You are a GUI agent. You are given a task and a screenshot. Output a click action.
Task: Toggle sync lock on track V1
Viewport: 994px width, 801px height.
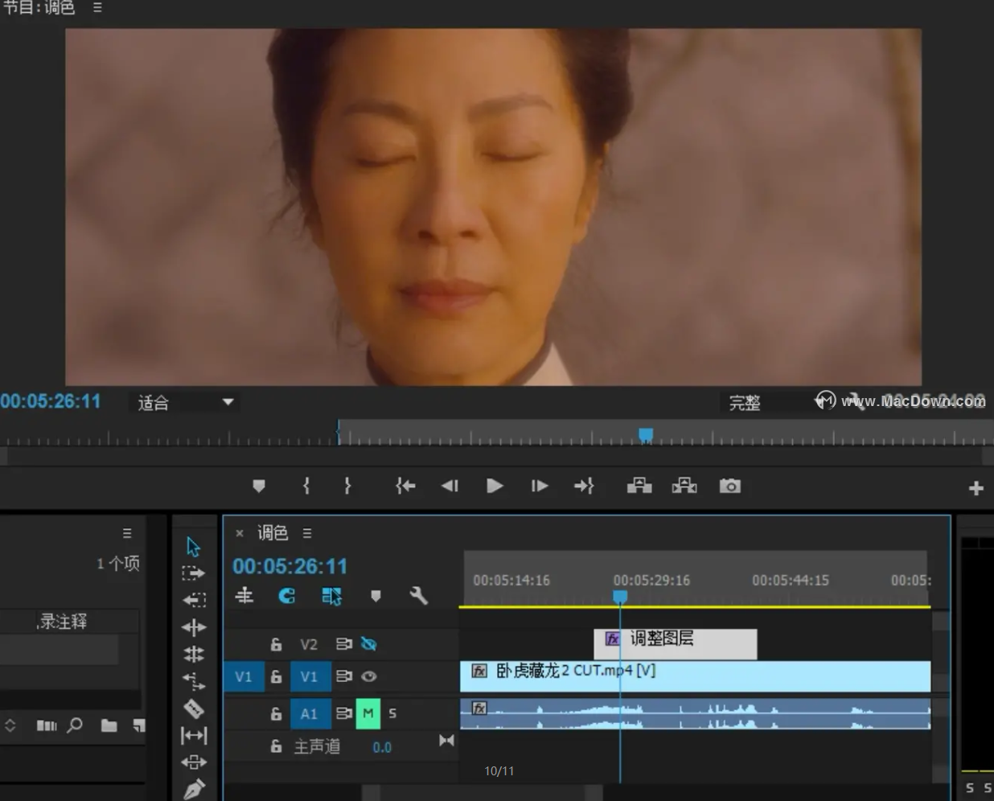pos(343,676)
